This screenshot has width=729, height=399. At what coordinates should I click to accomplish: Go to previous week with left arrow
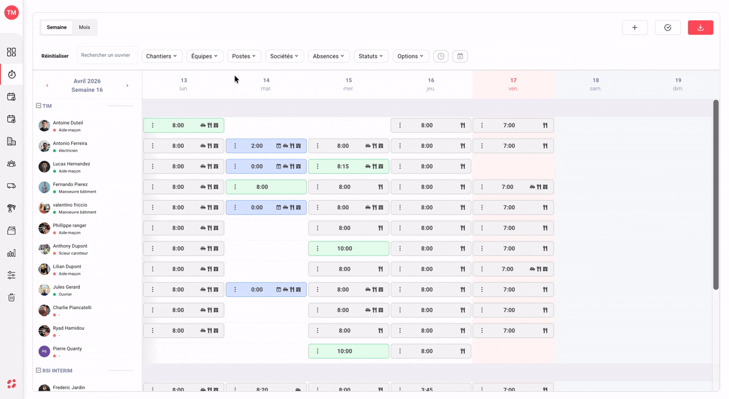(47, 86)
